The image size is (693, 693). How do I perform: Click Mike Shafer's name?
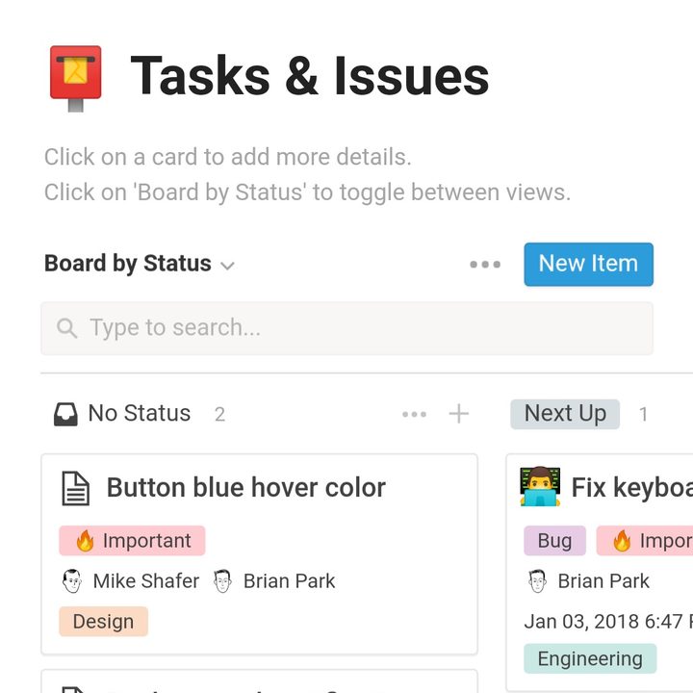(x=146, y=580)
